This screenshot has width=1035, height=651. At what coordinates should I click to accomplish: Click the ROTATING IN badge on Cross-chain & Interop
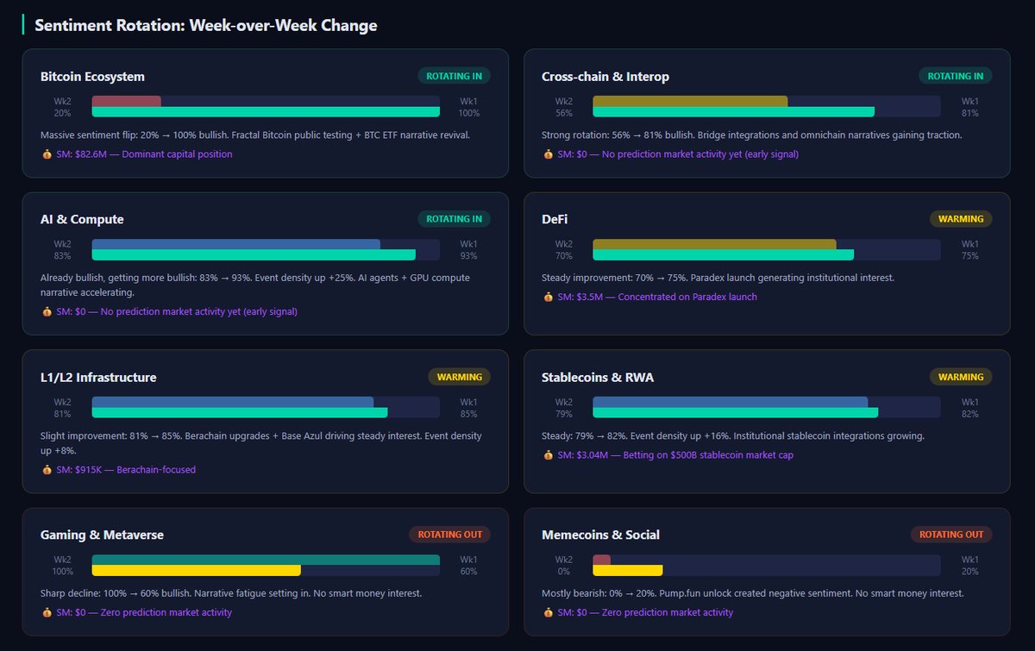click(955, 76)
